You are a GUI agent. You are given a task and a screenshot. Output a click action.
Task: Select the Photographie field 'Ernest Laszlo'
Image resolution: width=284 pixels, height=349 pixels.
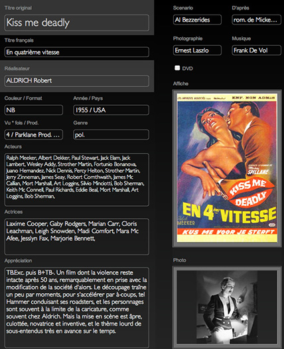[x=197, y=51]
